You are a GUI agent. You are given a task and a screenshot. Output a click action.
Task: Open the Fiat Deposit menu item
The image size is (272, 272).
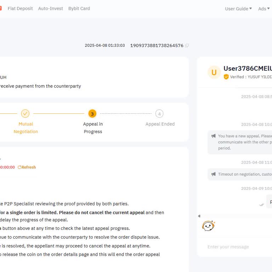point(20,8)
